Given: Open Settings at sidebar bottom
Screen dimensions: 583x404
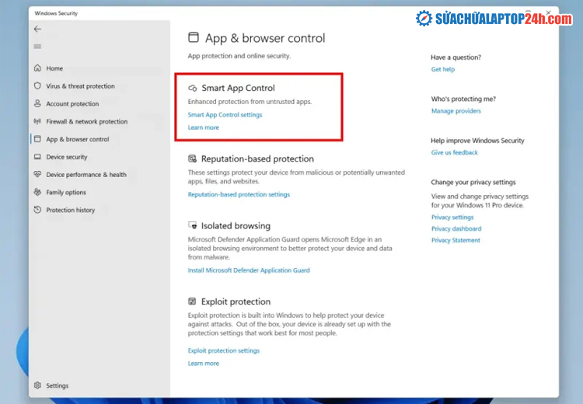Looking at the screenshot, I should point(58,386).
